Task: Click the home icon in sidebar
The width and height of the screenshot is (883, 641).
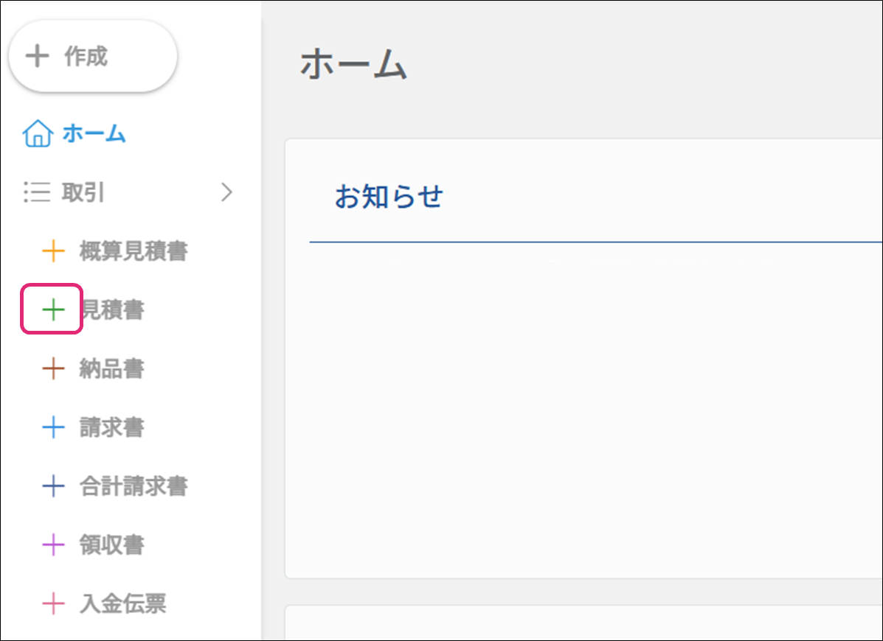Action: coord(38,134)
